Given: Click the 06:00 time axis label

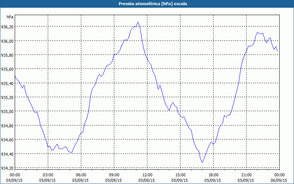Looking at the screenshot, I should 81,175.
